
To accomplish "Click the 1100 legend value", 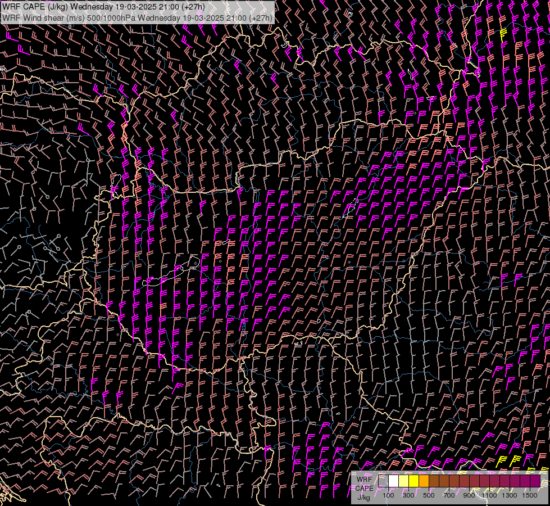I will 489,495.
